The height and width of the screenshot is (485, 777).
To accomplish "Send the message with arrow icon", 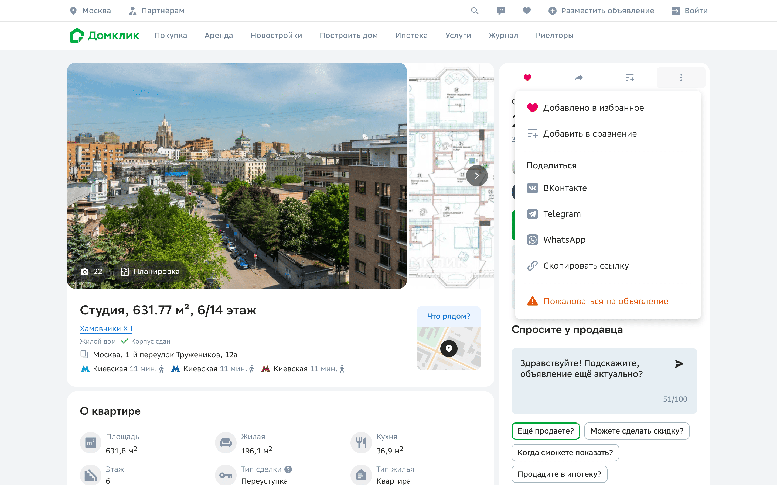I will pos(679,363).
